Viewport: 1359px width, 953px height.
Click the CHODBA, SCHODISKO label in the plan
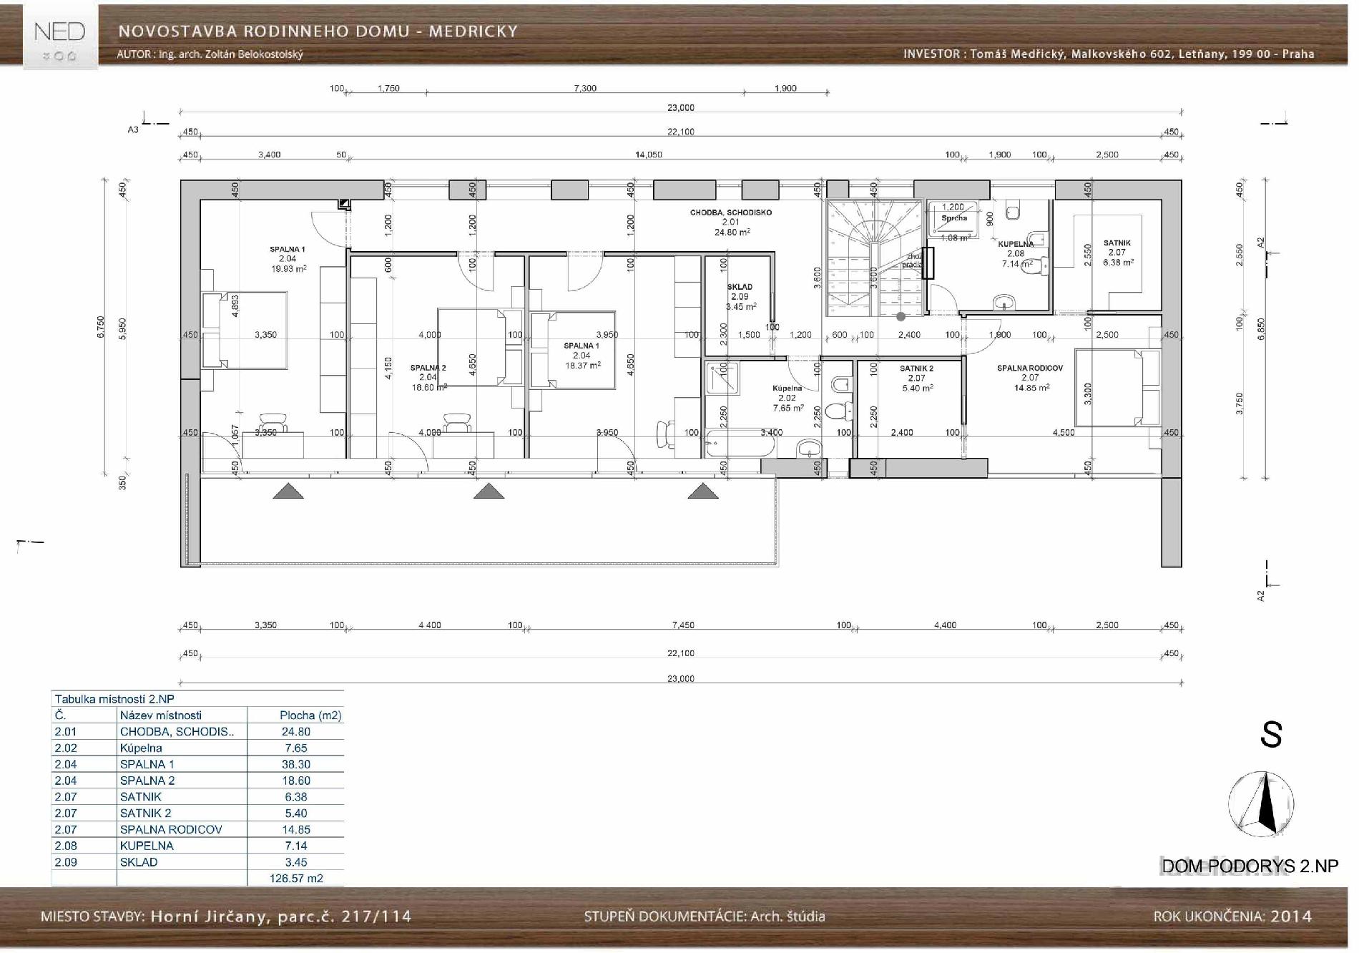(x=730, y=212)
